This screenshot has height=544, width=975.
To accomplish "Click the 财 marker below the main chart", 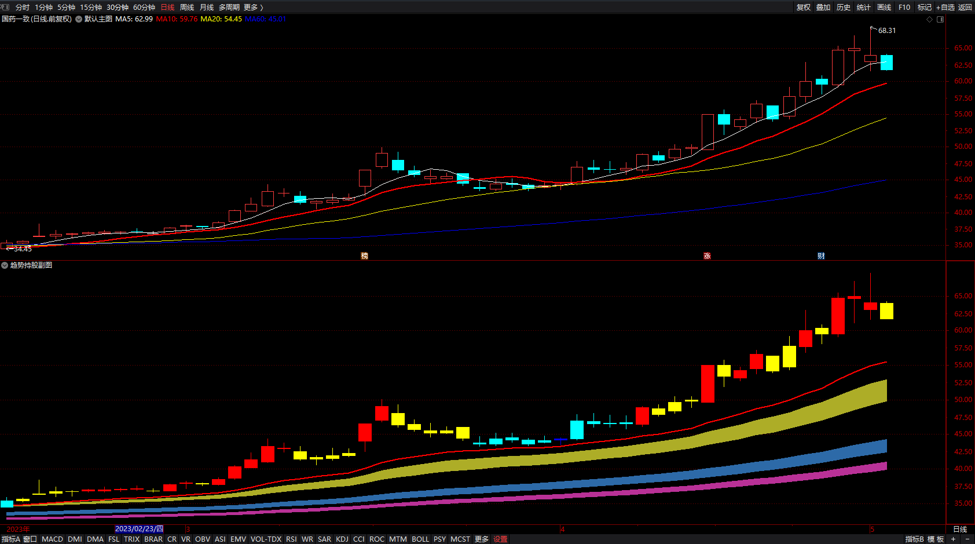I will click(x=821, y=255).
